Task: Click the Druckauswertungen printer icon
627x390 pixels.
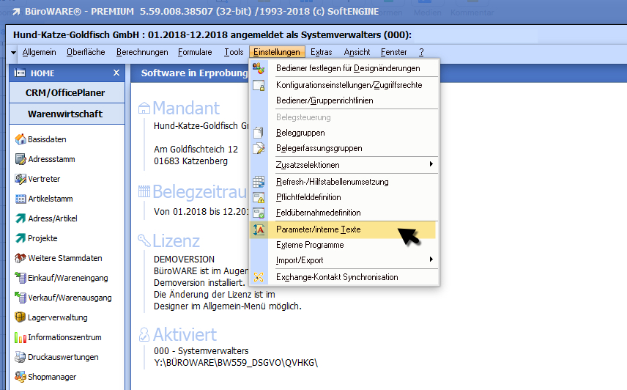Action: [x=20, y=357]
